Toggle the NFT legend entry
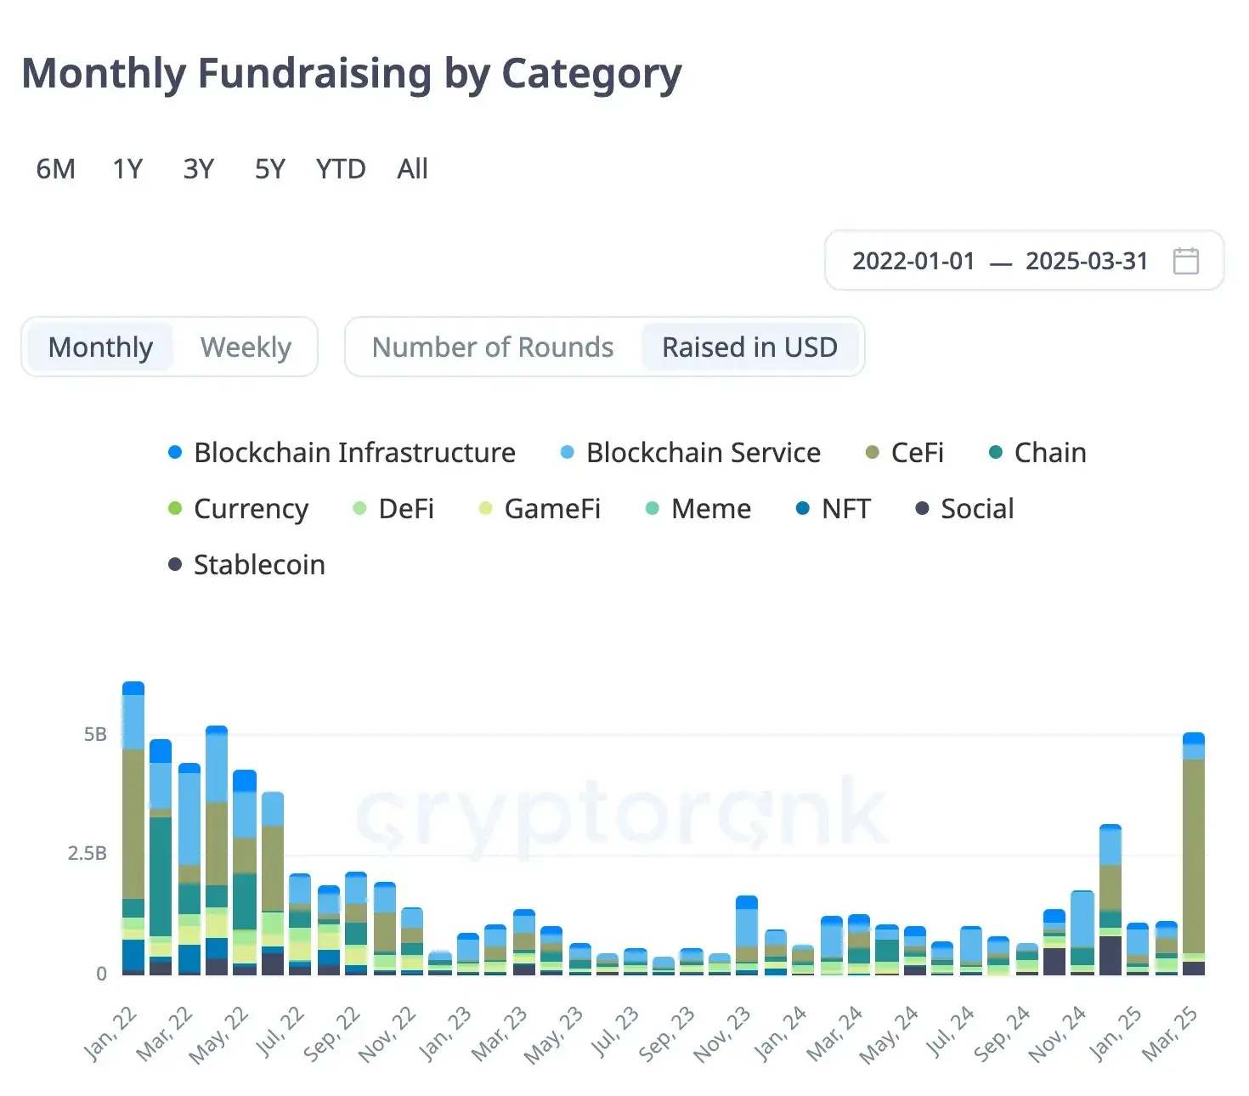 click(x=845, y=509)
